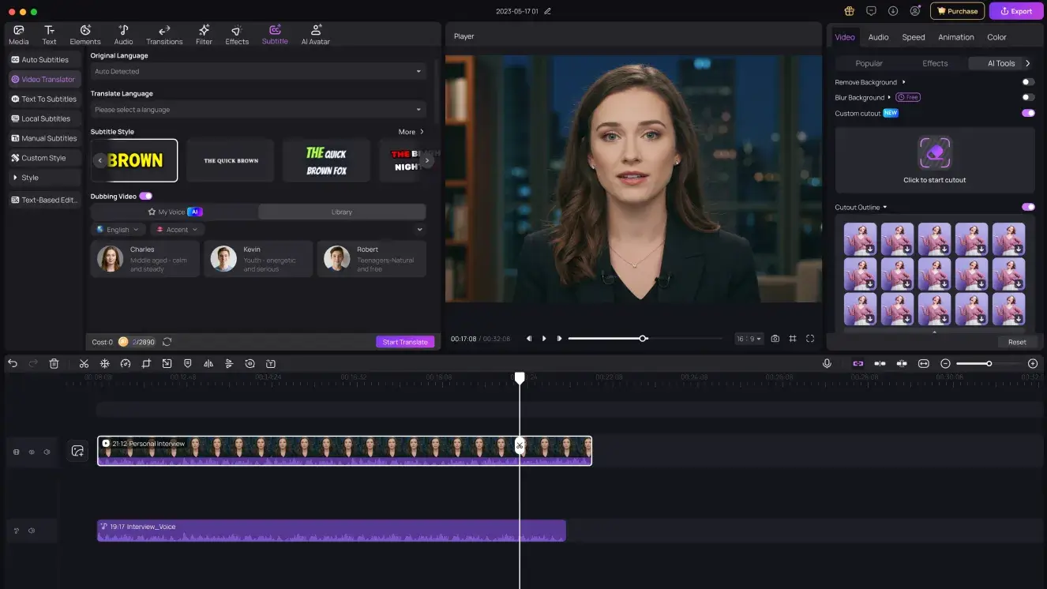Select the scissors split tool

point(84,363)
